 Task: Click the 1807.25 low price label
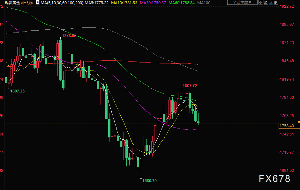tap(17, 91)
